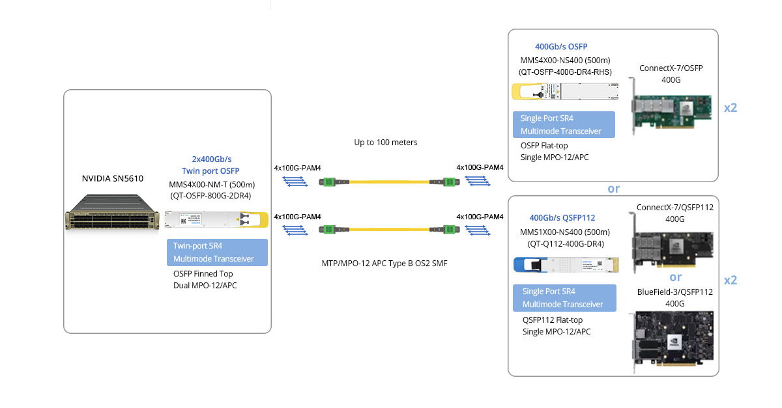
Task: Click the ConnectX-7/OSFP network card image
Action: 670,106
